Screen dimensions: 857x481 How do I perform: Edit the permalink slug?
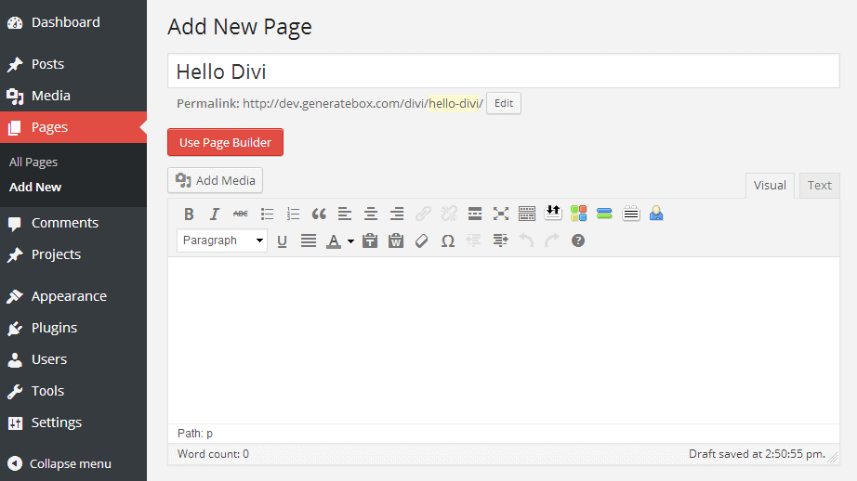pyautogui.click(x=504, y=103)
